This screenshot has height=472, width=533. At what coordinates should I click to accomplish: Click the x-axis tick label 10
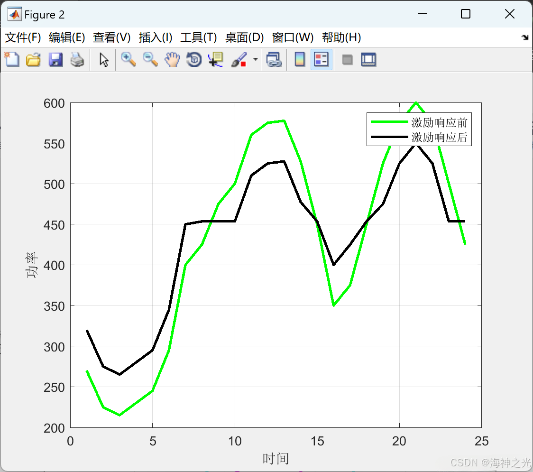pyautogui.click(x=235, y=441)
